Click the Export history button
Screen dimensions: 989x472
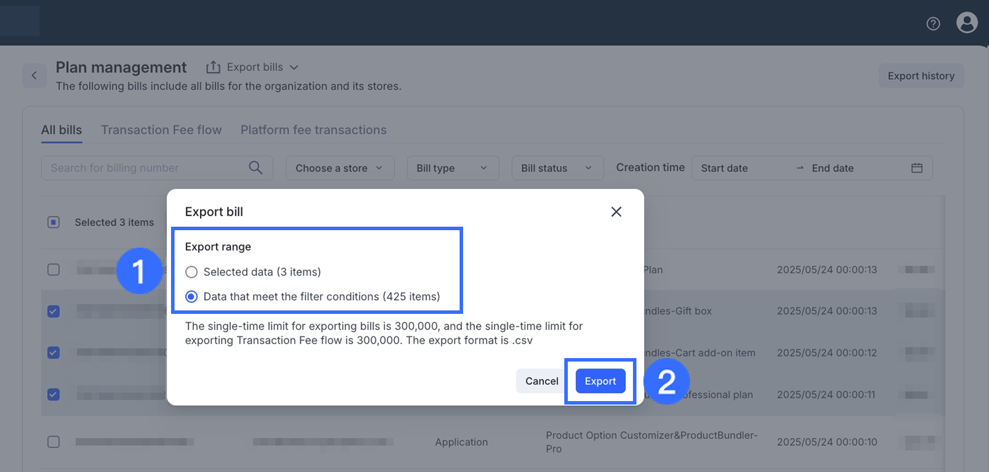click(x=921, y=76)
